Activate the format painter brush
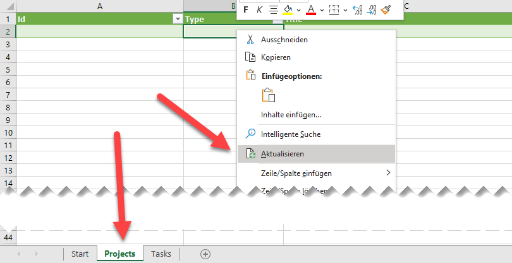Screen dimensions: 512x263 (x=386, y=9)
